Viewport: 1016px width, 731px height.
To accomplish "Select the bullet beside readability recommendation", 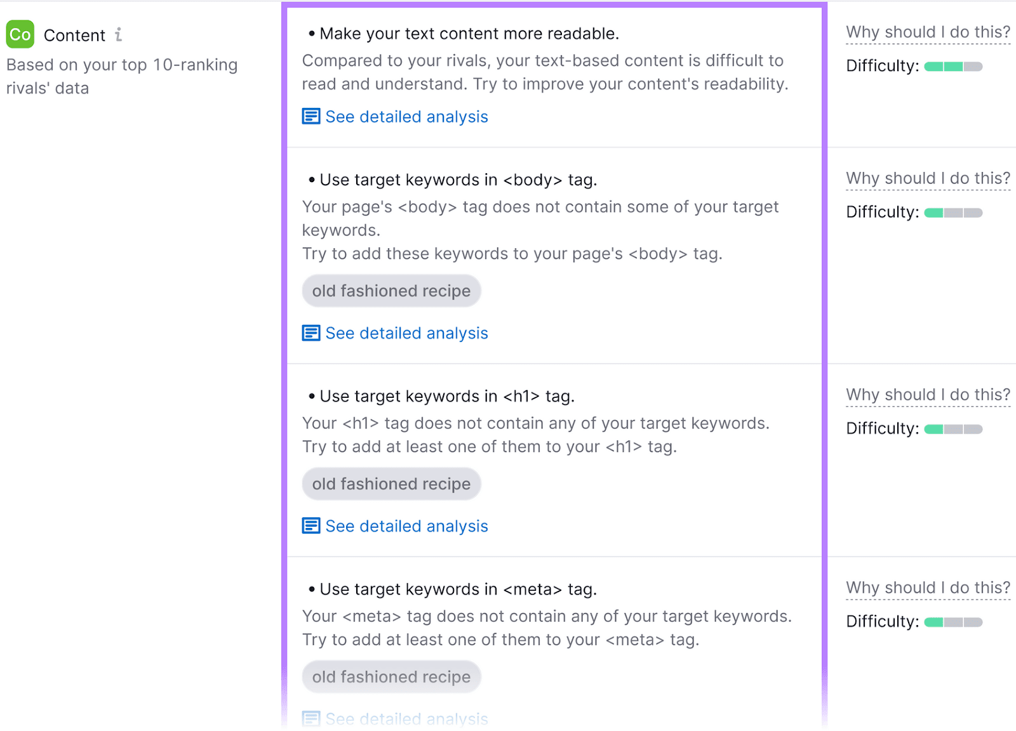I will [x=311, y=32].
